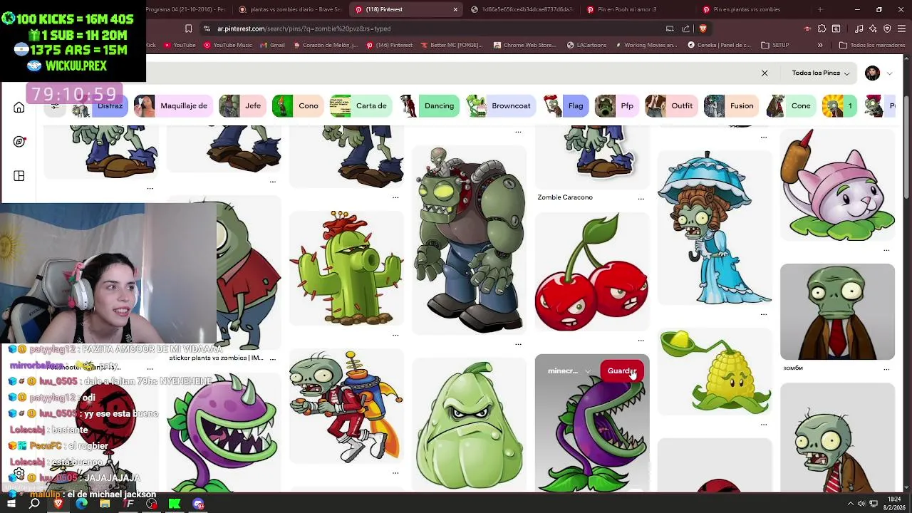Open the jetpack zombie pin

[346, 407]
